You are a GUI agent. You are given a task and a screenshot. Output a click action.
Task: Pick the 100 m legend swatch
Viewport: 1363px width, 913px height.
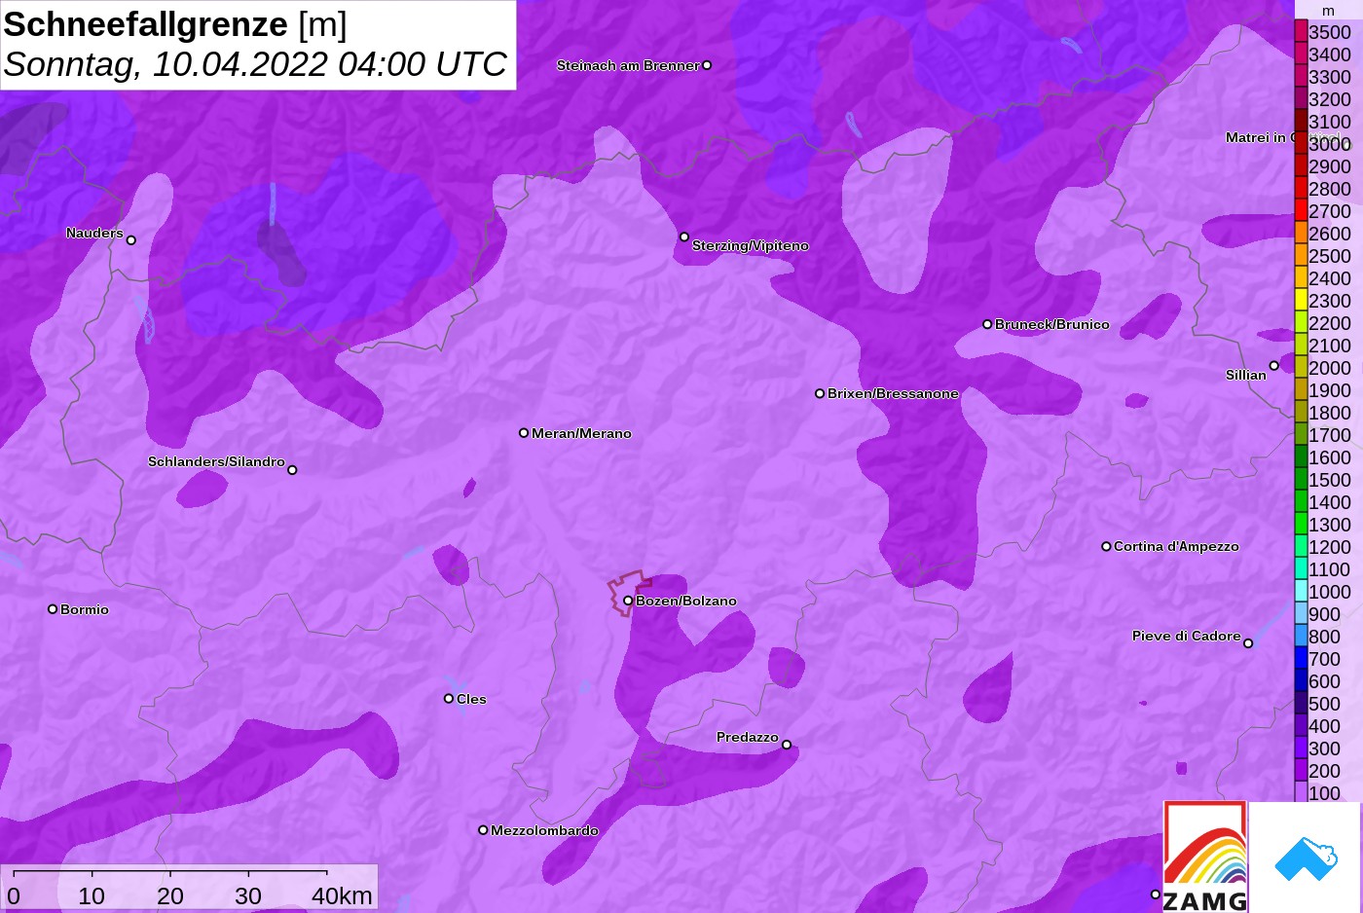[x=1301, y=792]
